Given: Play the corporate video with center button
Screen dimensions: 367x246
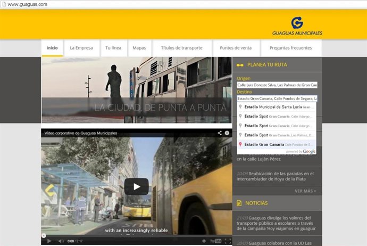Looking at the screenshot, I should (x=137, y=186).
